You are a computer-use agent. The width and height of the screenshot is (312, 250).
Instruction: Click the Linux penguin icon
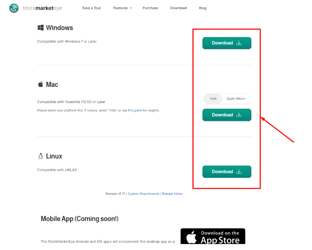[x=40, y=156]
